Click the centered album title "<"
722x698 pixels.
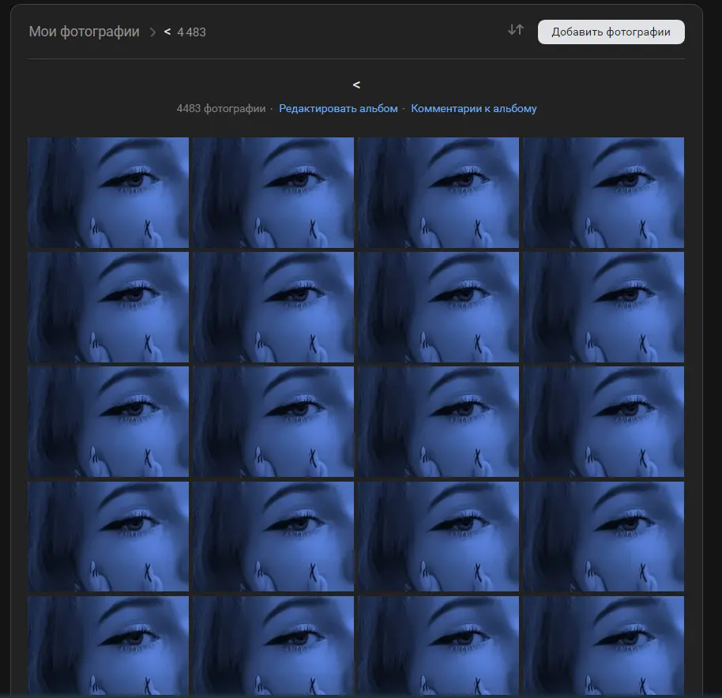[356, 84]
